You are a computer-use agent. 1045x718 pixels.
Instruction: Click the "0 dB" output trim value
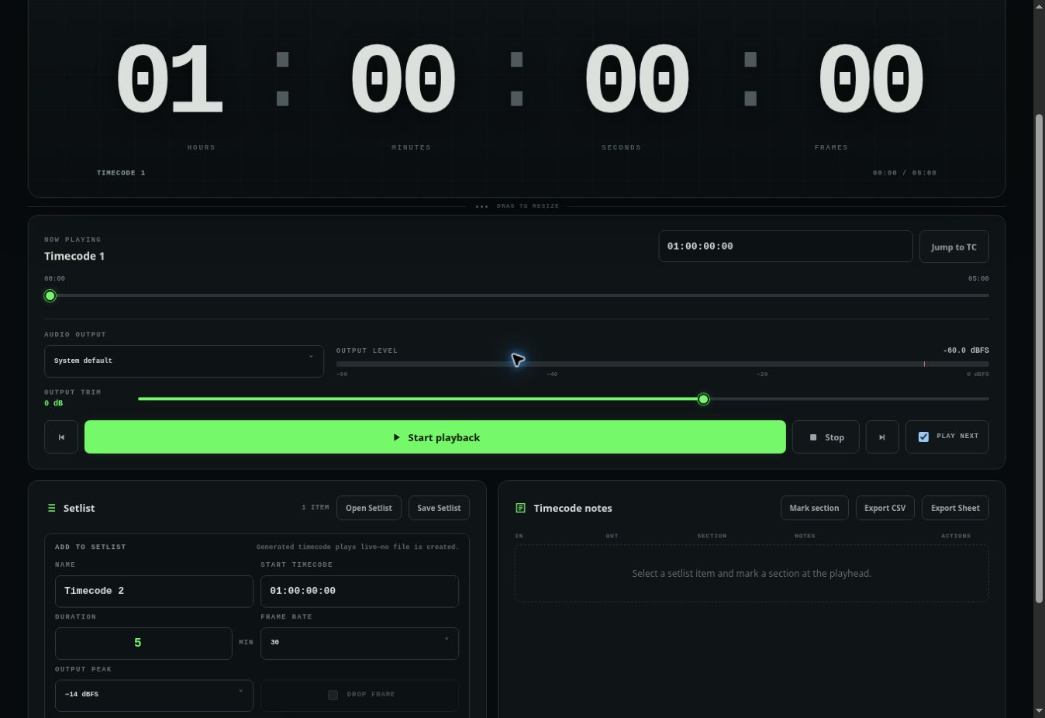[53, 403]
